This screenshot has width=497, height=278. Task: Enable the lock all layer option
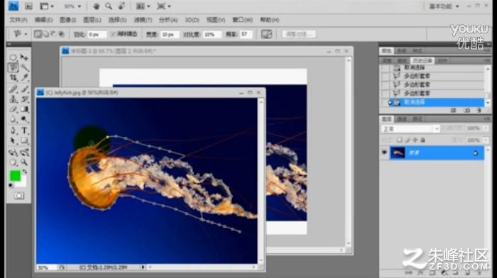tap(423, 140)
